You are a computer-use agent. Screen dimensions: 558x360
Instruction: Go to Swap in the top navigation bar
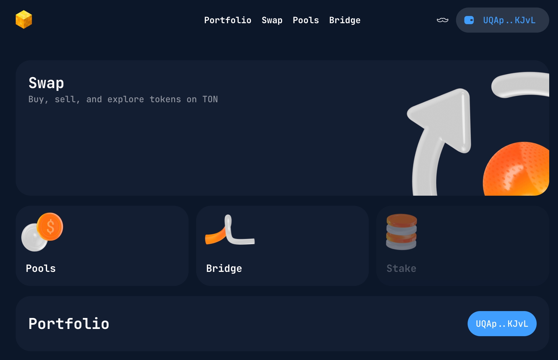[272, 20]
